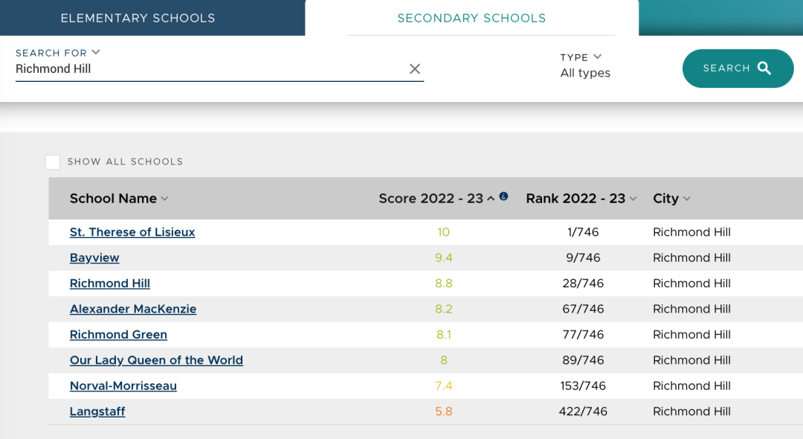The image size is (803, 439).
Task: Click the magnifier icon in Search button
Action: pos(764,68)
